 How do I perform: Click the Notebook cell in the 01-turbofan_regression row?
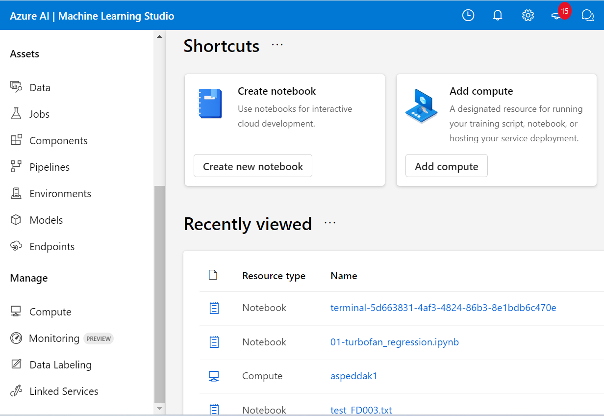[264, 342]
